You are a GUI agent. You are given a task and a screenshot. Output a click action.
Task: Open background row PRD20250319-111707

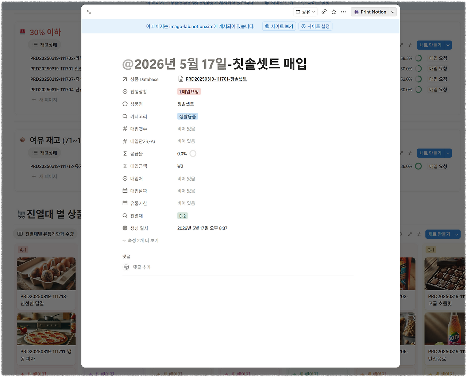pyautogui.click(x=56, y=79)
